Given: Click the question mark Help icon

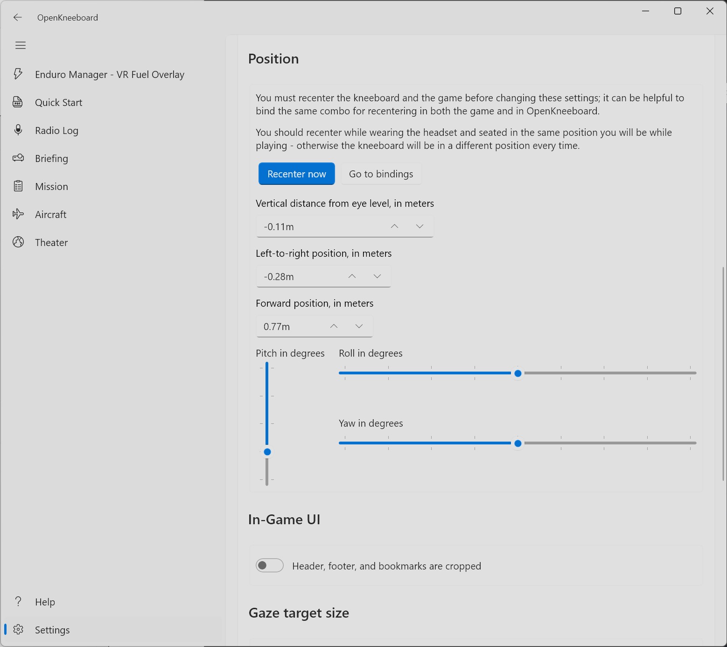Looking at the screenshot, I should [18, 601].
